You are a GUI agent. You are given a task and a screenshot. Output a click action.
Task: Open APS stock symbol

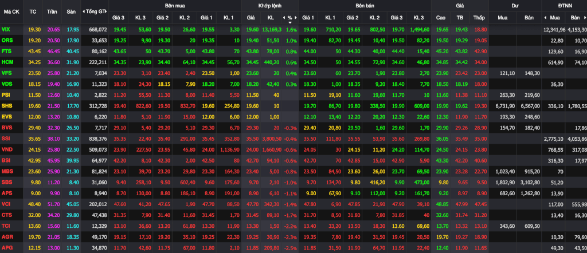click(7, 193)
